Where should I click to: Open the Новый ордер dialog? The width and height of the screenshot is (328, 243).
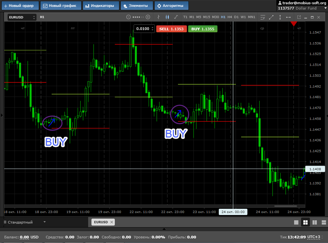coord(20,6)
